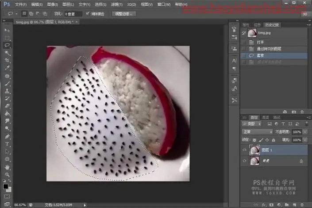Set history brush source on timg.jpg snapshot
Image resolution: width=312 pixels, height=208 pixels.
[244, 33]
